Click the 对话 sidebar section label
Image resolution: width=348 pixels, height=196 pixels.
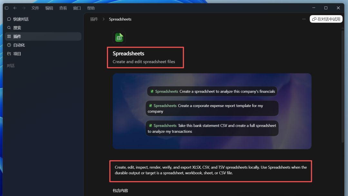[x=10, y=66]
